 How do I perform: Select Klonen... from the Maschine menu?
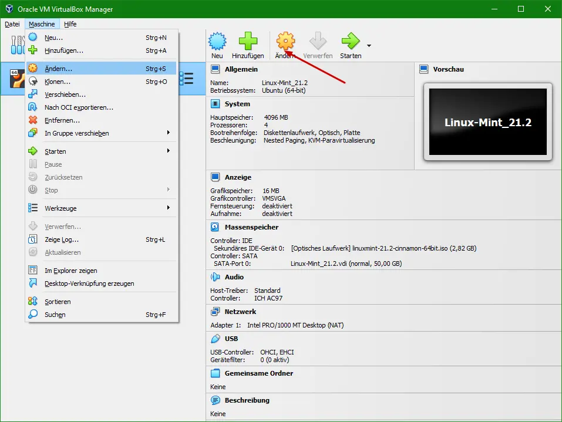pyautogui.click(x=58, y=82)
